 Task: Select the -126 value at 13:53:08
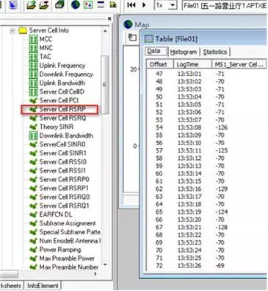pos(221,127)
